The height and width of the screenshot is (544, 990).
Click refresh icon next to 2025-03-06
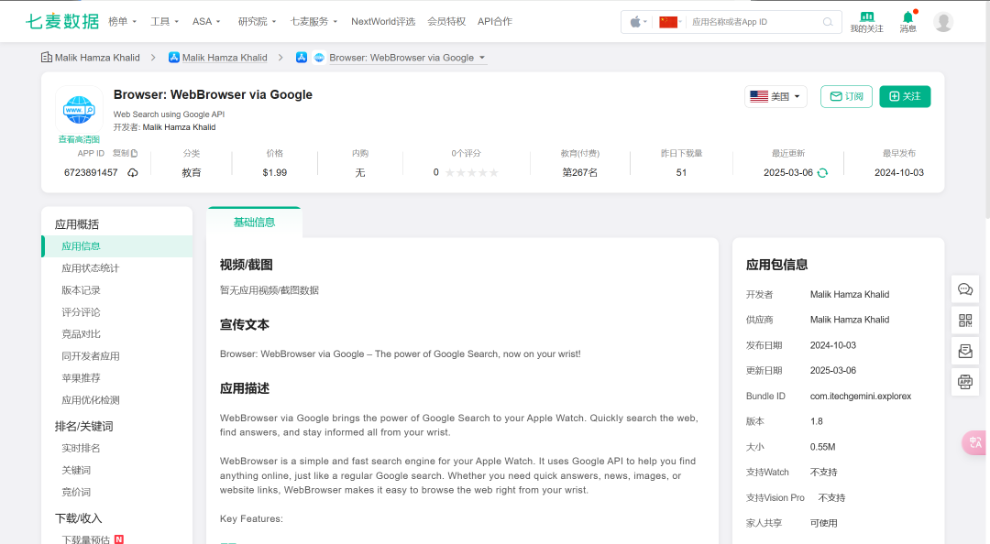(822, 173)
